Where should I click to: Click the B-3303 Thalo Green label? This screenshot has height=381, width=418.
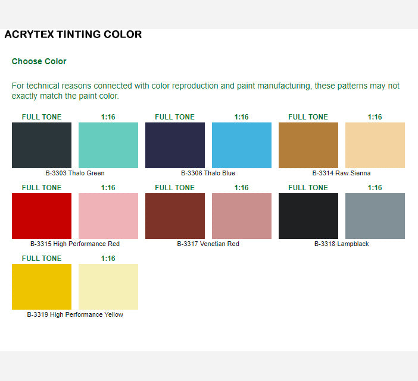tap(75, 174)
